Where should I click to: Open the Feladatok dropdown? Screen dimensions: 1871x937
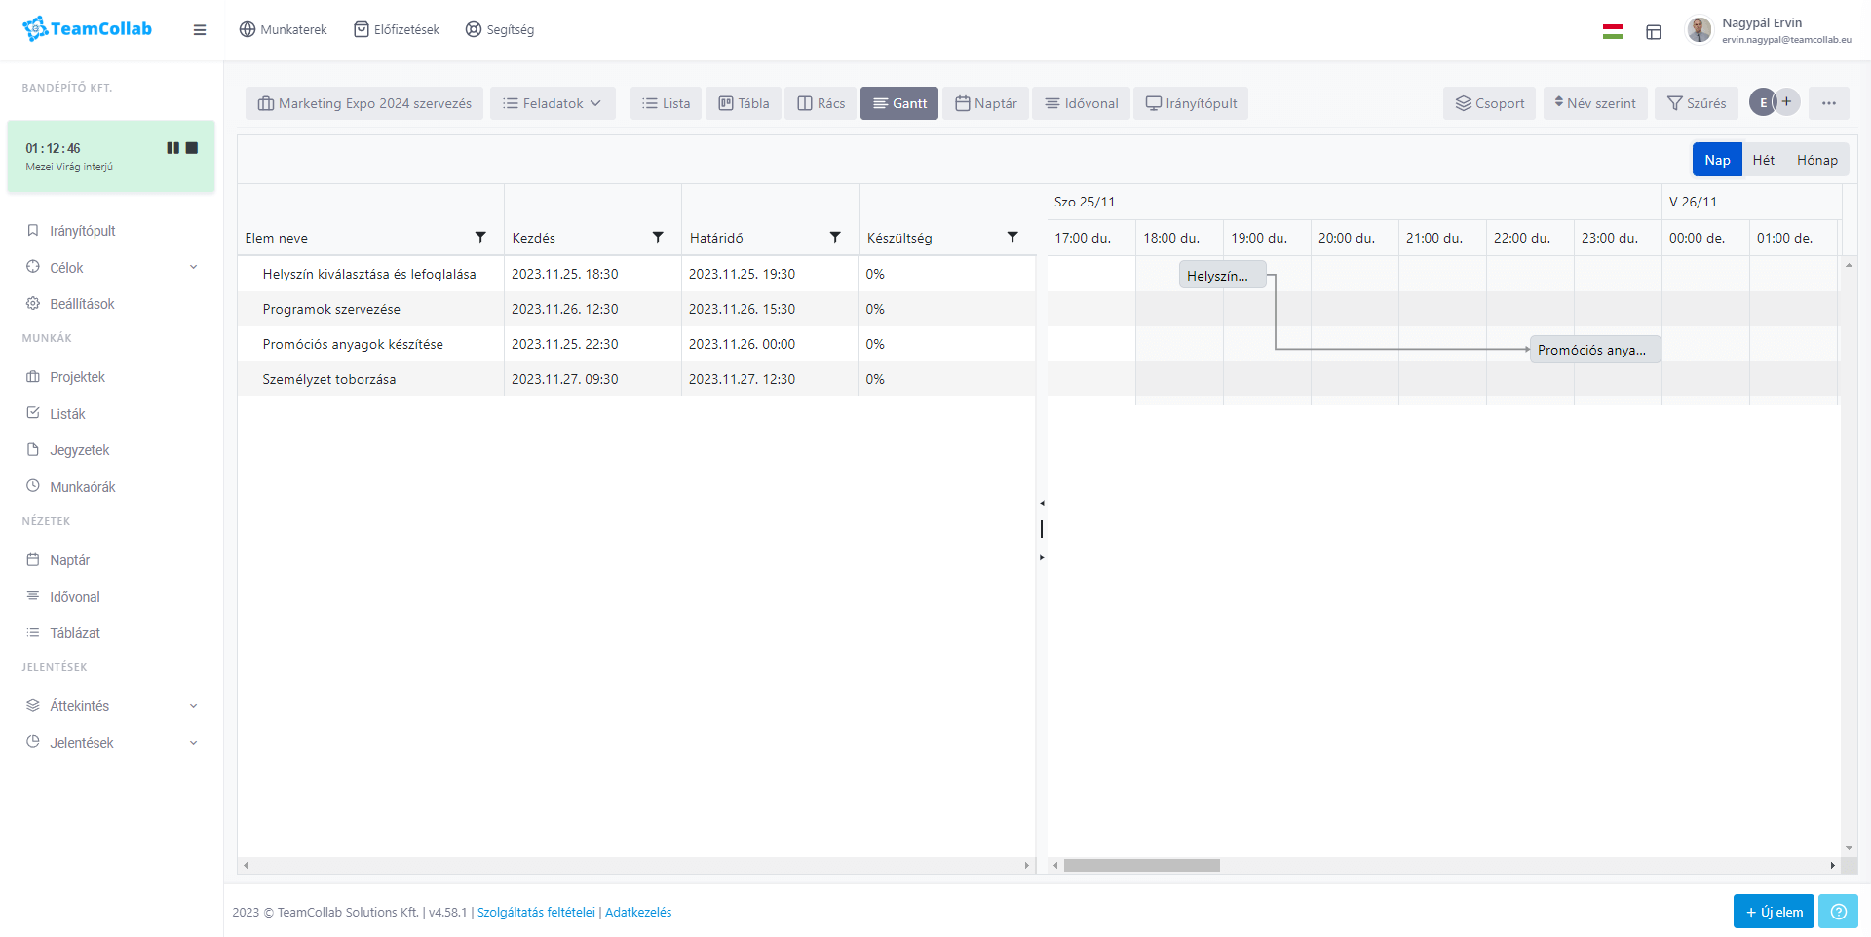click(x=553, y=103)
